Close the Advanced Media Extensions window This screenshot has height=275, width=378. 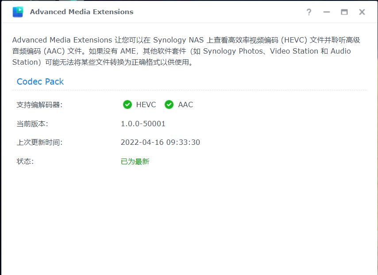tap(362, 12)
